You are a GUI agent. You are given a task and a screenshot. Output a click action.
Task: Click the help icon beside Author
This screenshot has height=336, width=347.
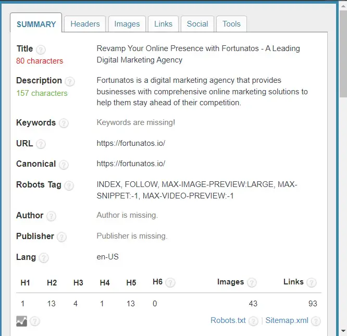click(x=51, y=216)
